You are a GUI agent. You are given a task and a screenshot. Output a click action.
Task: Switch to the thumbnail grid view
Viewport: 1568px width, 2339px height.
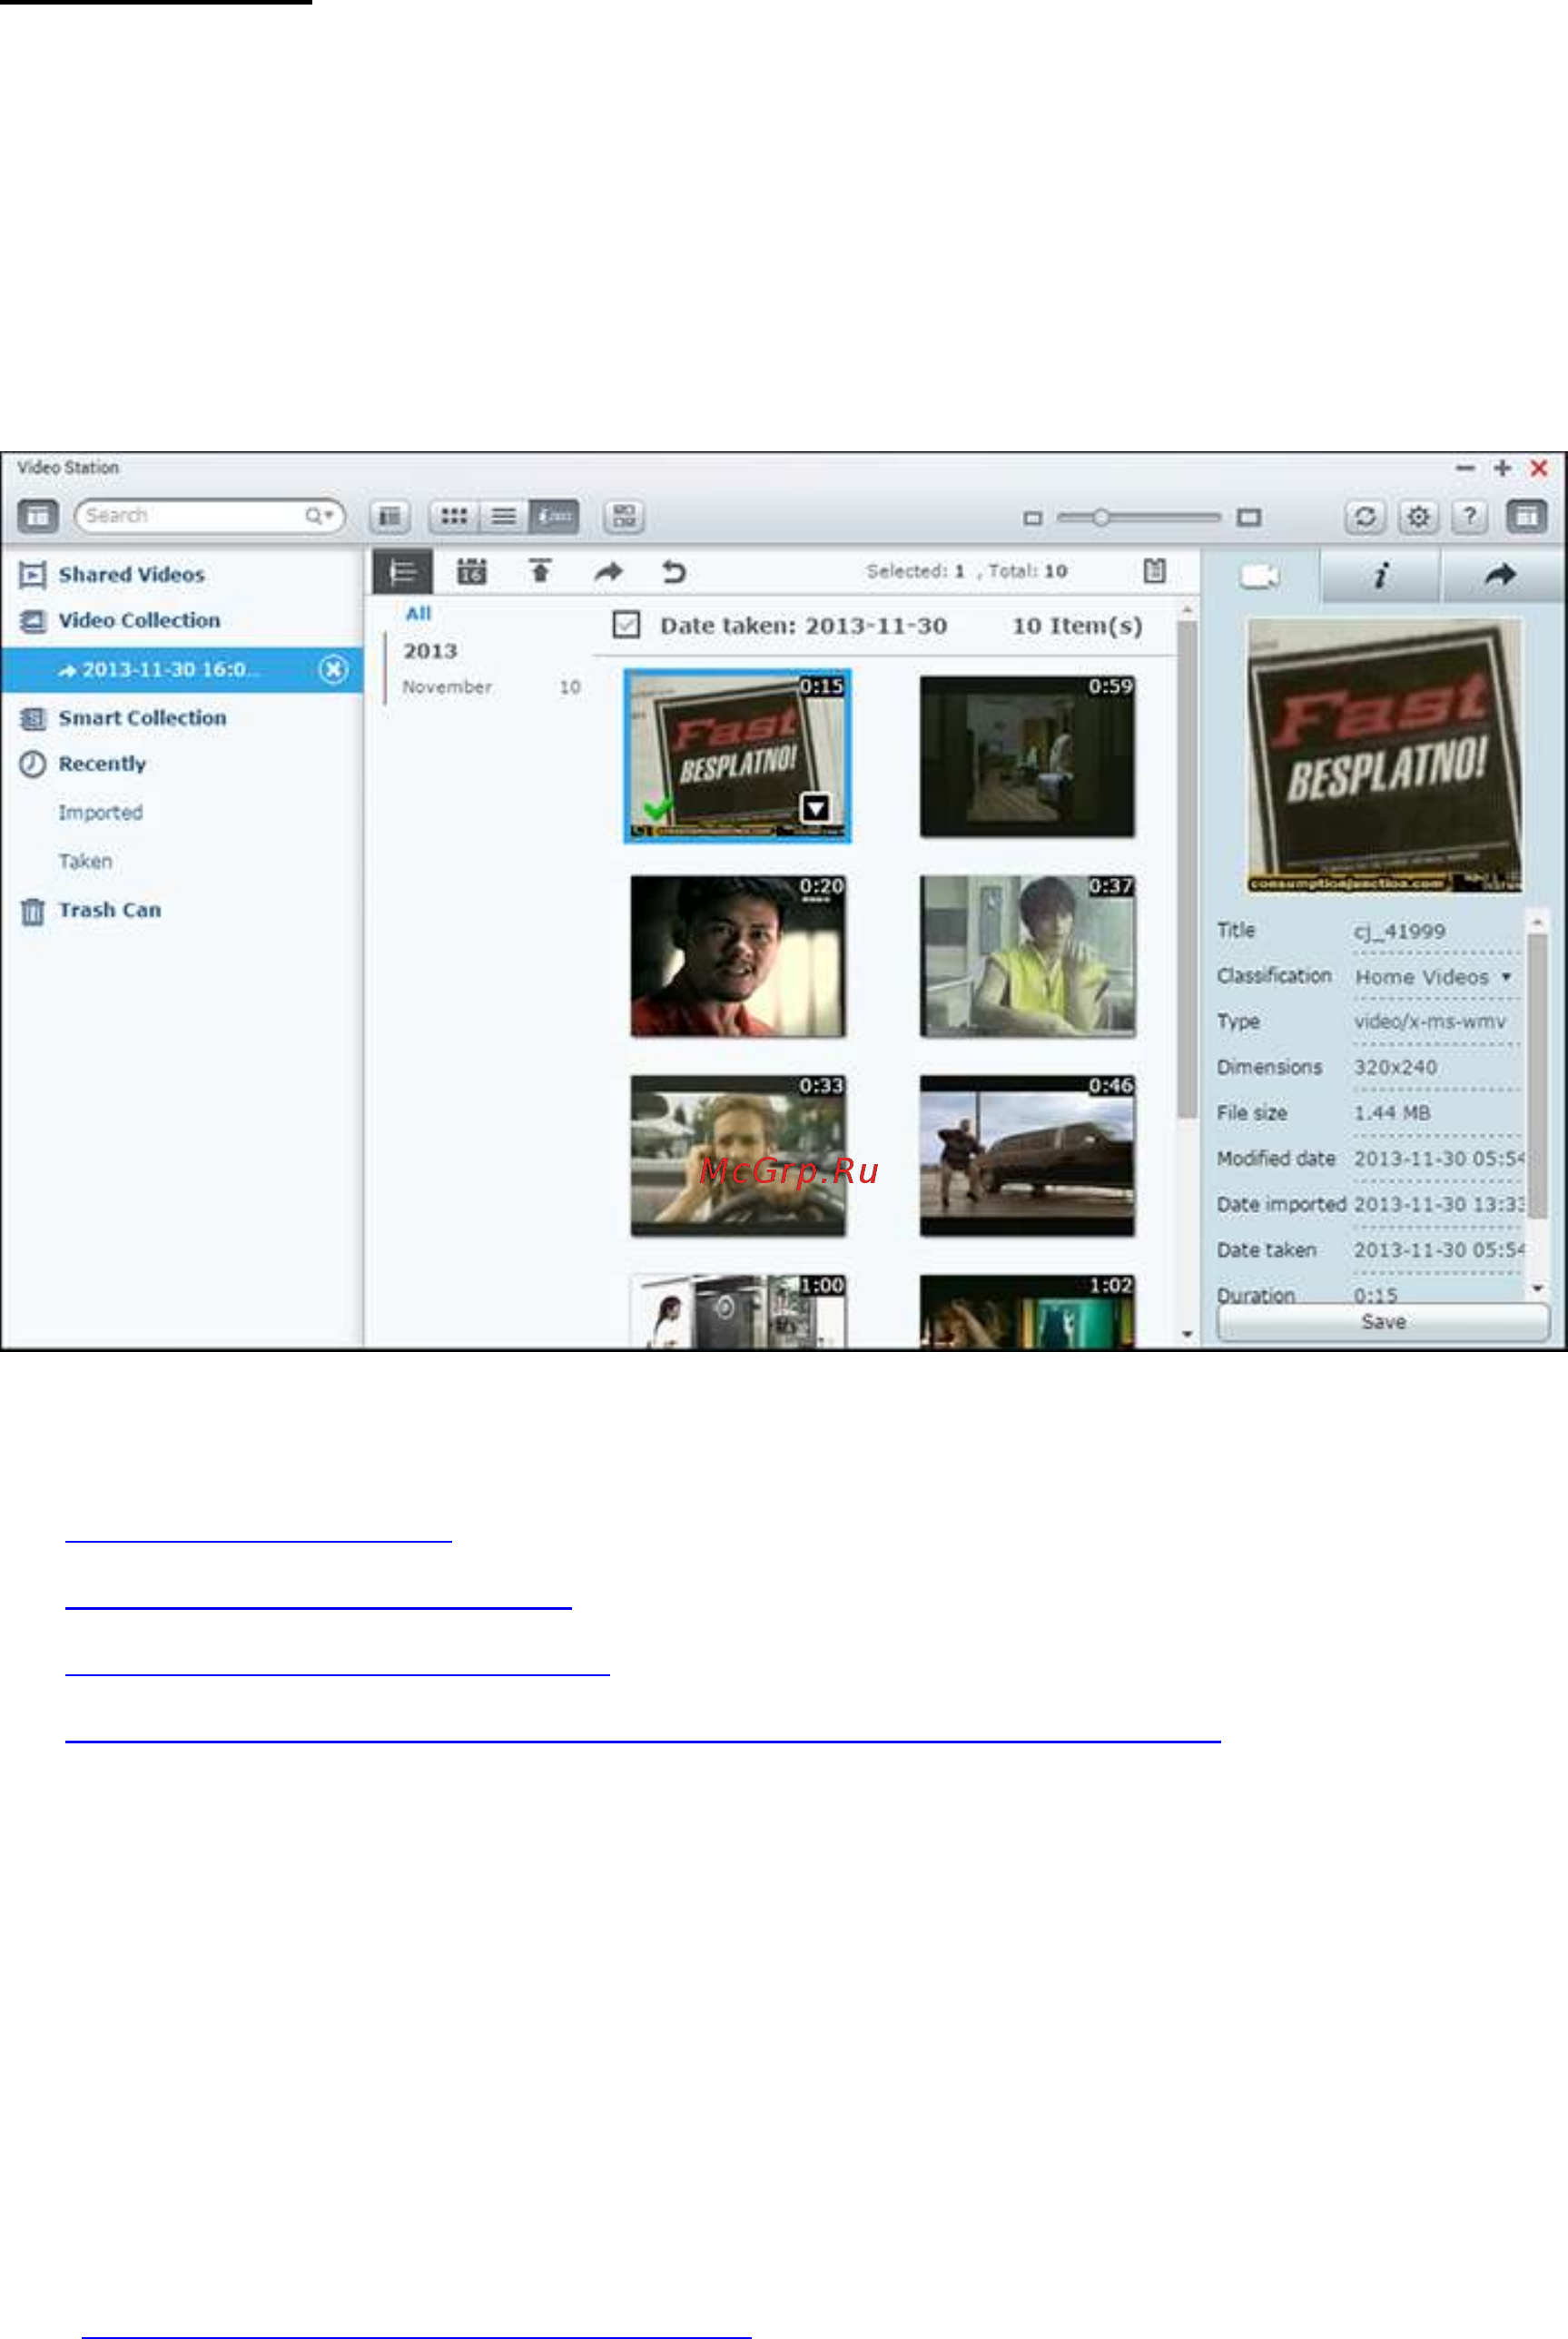(x=454, y=516)
